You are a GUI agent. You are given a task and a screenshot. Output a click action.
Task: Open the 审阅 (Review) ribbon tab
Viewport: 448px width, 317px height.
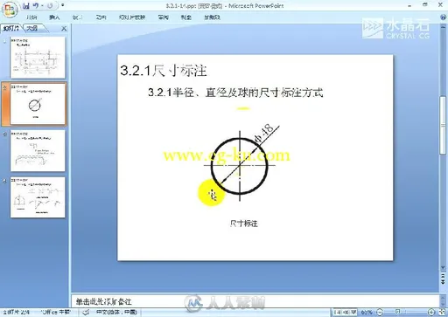pyautogui.click(x=163, y=17)
